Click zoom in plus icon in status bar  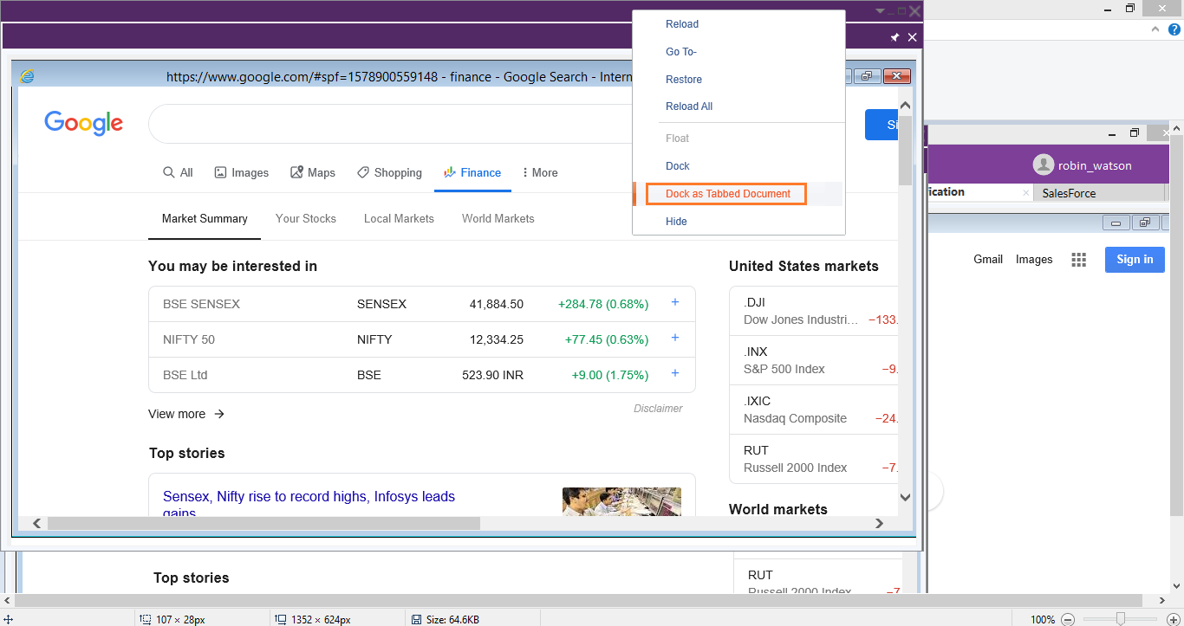coord(1174,619)
